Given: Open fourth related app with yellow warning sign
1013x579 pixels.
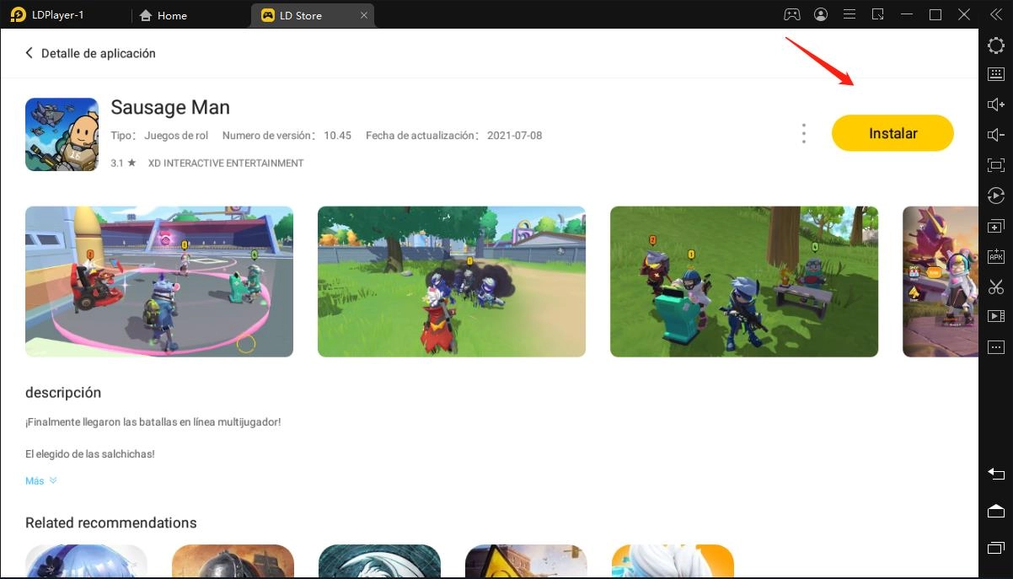Looking at the screenshot, I should coord(526,561).
